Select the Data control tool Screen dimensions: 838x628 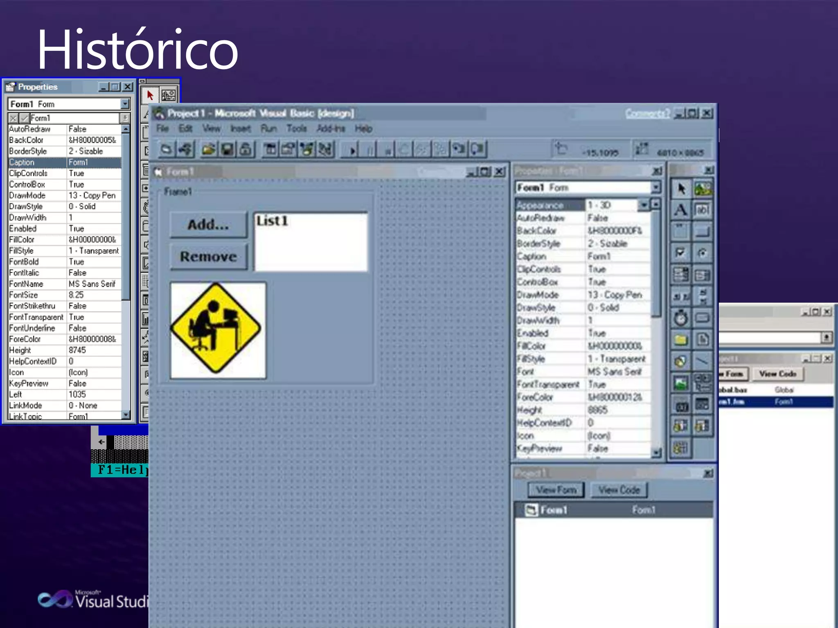point(703,383)
